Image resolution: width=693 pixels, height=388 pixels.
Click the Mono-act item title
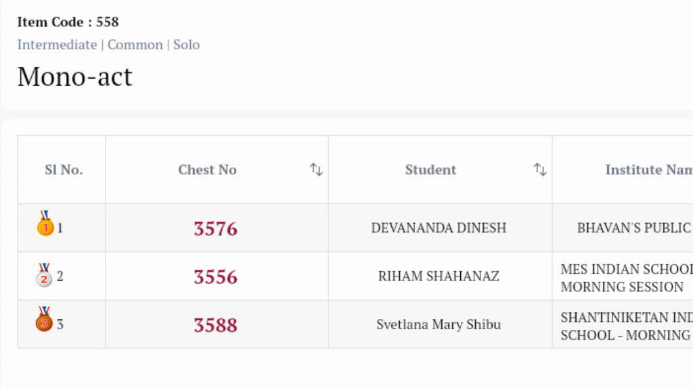pos(74,76)
